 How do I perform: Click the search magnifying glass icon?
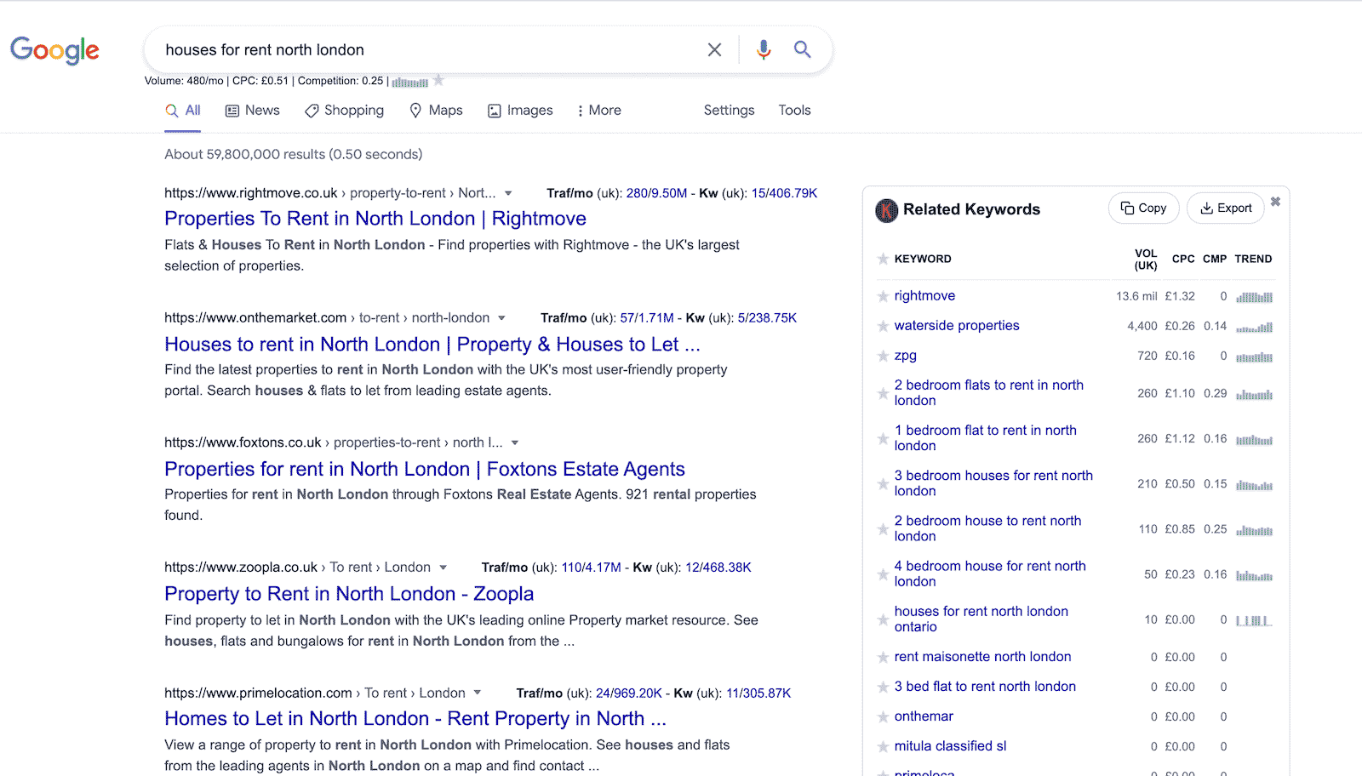click(x=801, y=49)
